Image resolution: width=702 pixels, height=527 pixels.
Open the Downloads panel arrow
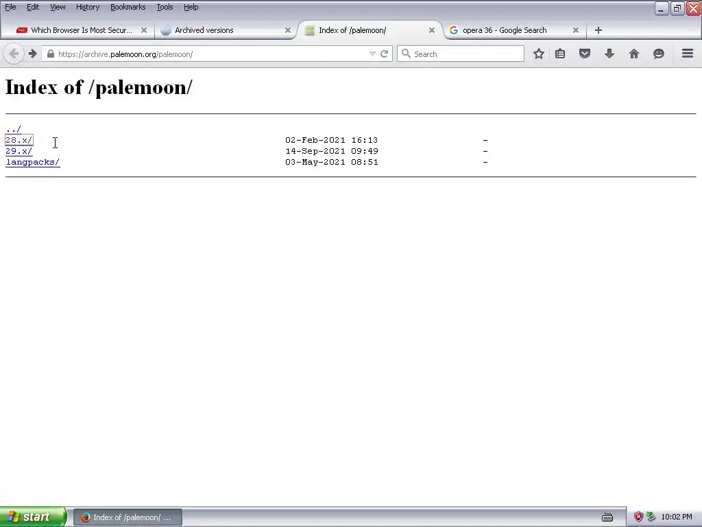[x=609, y=54]
